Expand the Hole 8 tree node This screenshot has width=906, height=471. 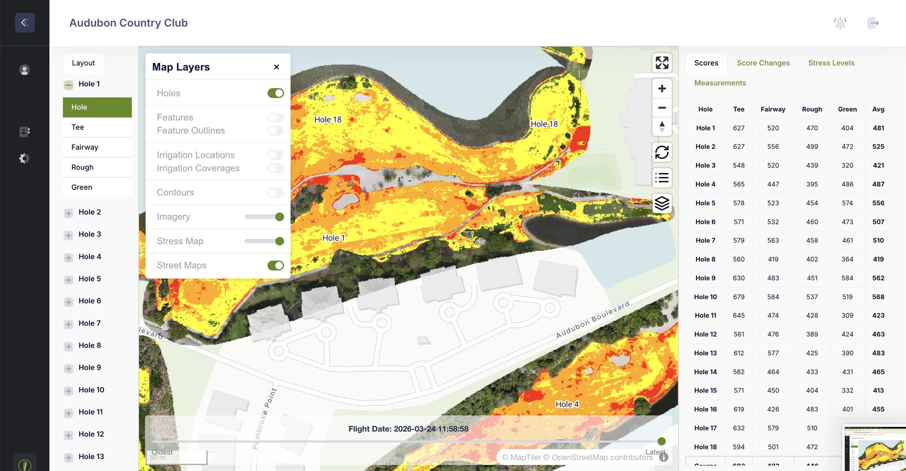(69, 347)
